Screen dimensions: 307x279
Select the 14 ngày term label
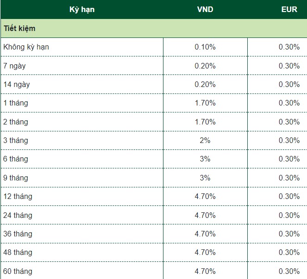pos(16,84)
